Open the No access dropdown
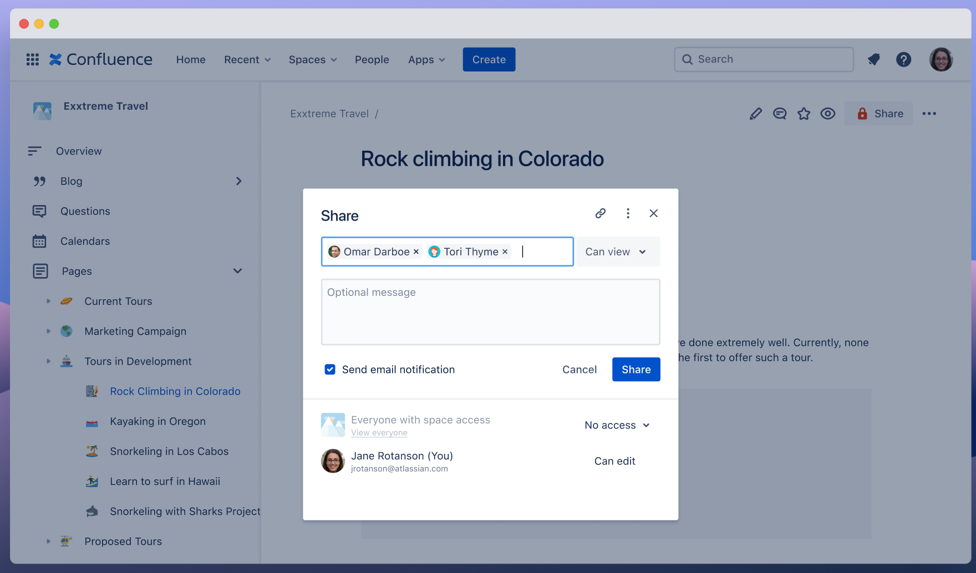 (617, 425)
